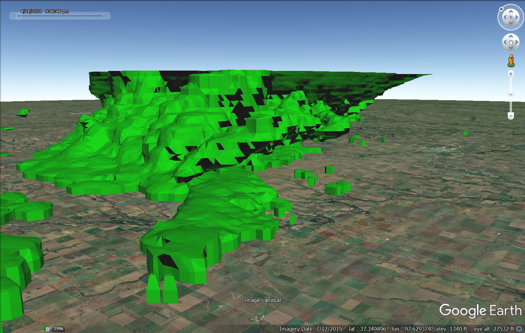
Task: Click the left arrow on the Move joystick
Action: click(505, 43)
